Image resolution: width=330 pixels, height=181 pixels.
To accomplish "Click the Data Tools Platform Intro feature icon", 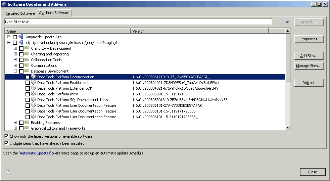I will click(x=33, y=93).
